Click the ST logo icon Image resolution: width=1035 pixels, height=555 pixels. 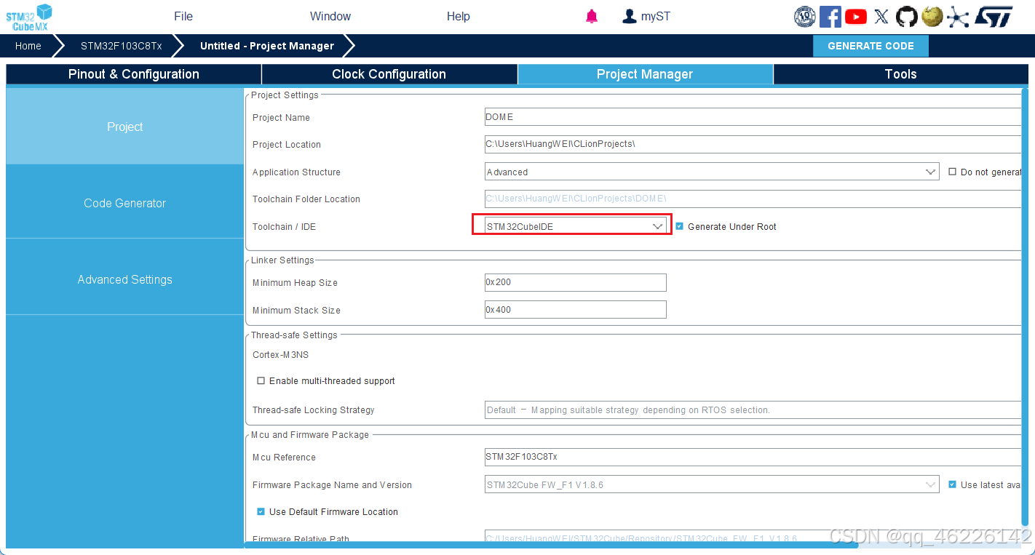click(994, 16)
